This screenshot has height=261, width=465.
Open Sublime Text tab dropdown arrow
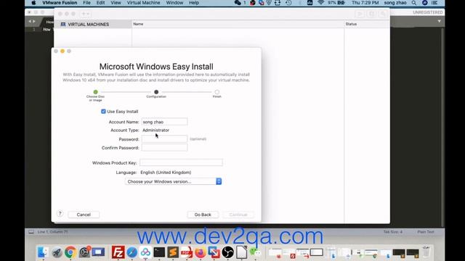pos(439,21)
